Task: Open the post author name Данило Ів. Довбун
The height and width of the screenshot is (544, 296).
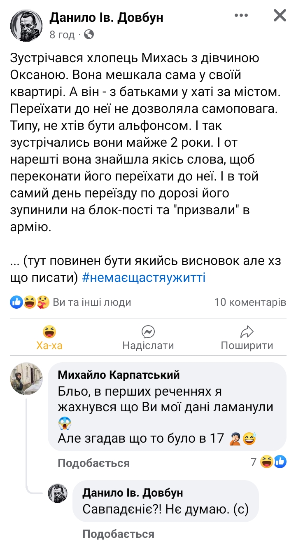Action: [106, 17]
